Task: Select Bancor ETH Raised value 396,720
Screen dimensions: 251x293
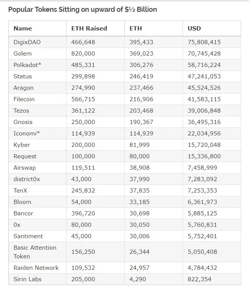Action: 83,213
